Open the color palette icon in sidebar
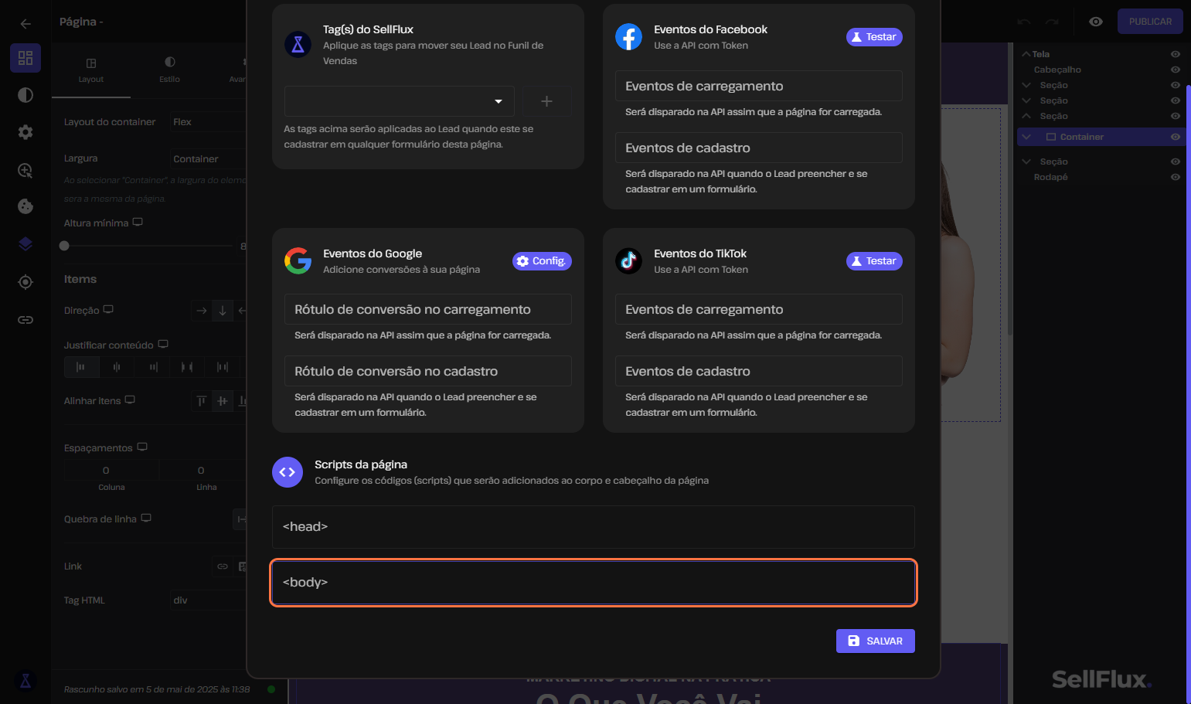 pos(26,206)
